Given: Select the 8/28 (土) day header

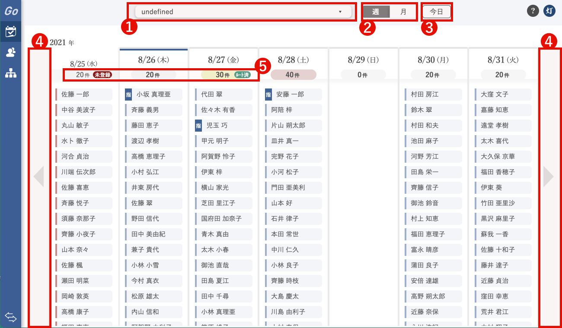Looking at the screenshot, I should pos(294,60).
